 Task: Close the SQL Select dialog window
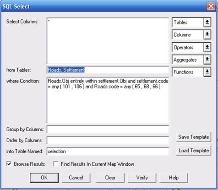211,6
